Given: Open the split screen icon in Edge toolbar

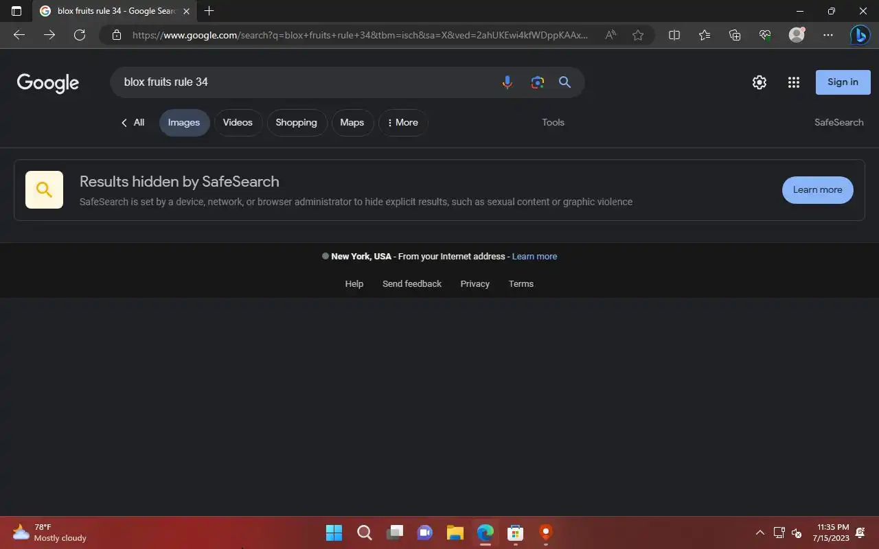Looking at the screenshot, I should pyautogui.click(x=674, y=35).
